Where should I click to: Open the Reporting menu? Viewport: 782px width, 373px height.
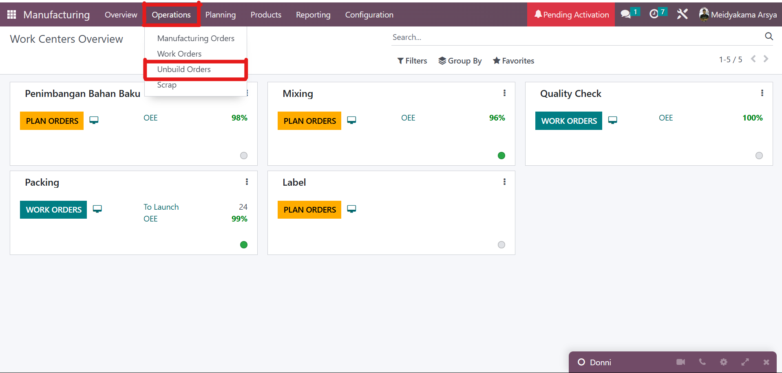[313, 15]
